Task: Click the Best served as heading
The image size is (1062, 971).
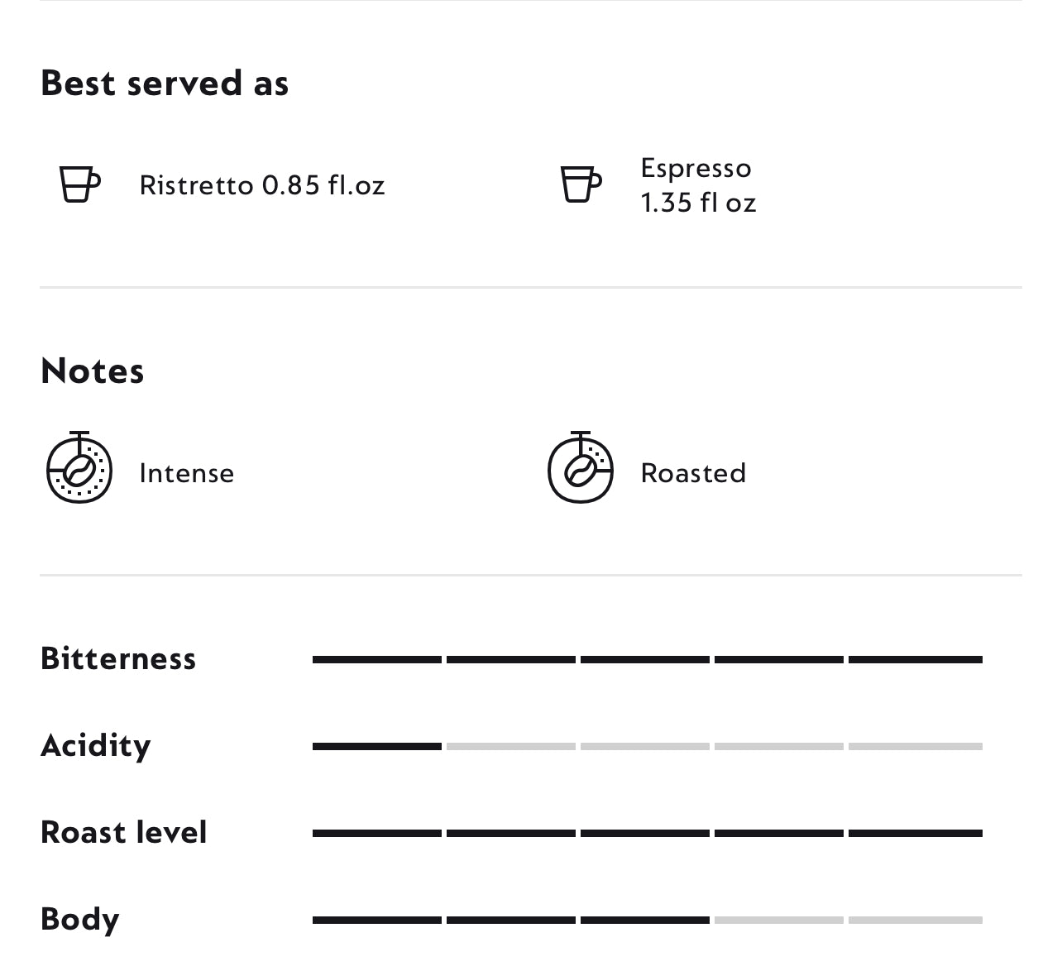Action: 165,84
